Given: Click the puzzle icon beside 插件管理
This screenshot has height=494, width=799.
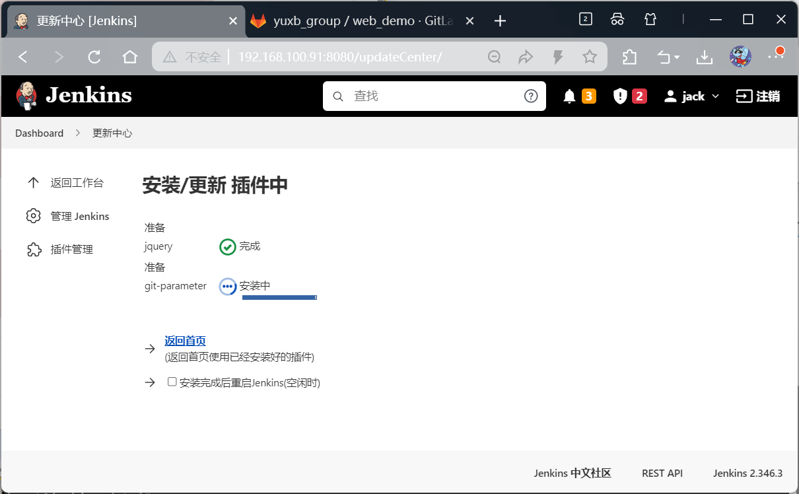Looking at the screenshot, I should 33,249.
